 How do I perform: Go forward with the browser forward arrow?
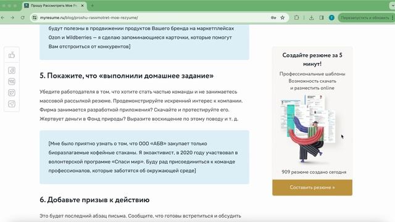point(12,18)
